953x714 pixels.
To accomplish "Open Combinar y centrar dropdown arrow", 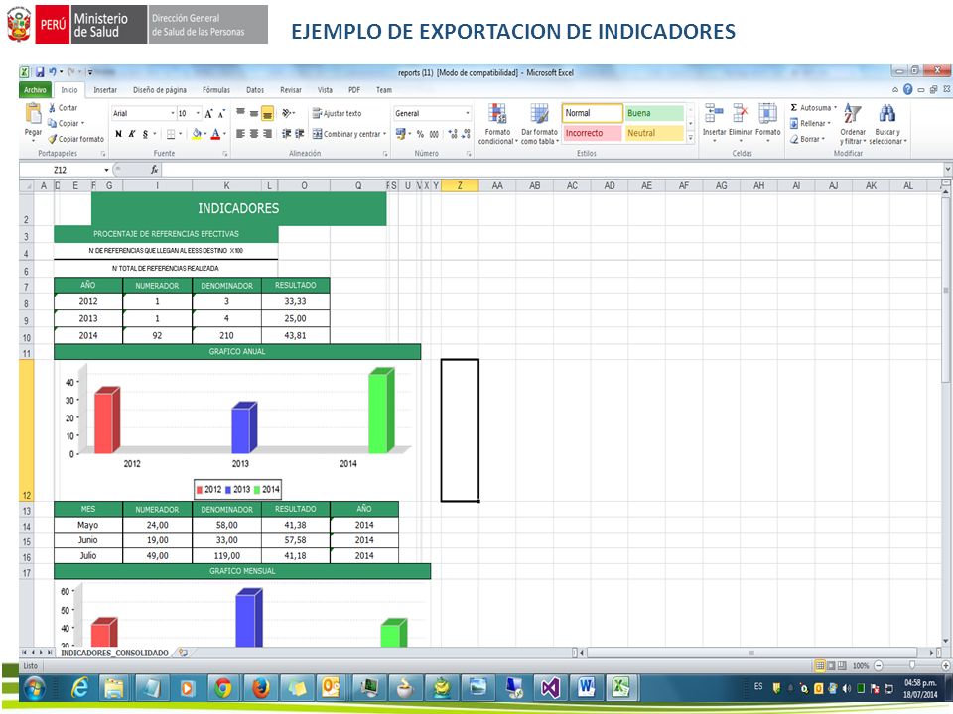I will point(385,134).
